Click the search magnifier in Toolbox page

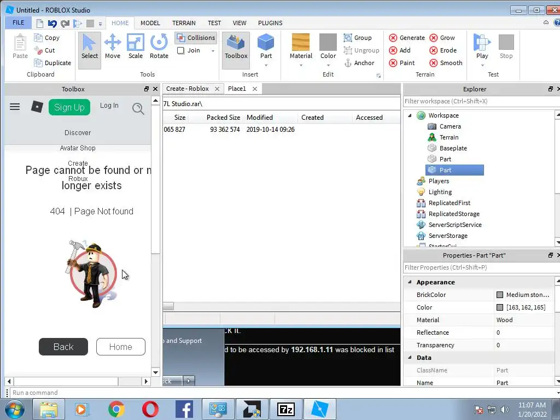click(138, 108)
